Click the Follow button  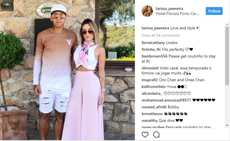click(214, 11)
